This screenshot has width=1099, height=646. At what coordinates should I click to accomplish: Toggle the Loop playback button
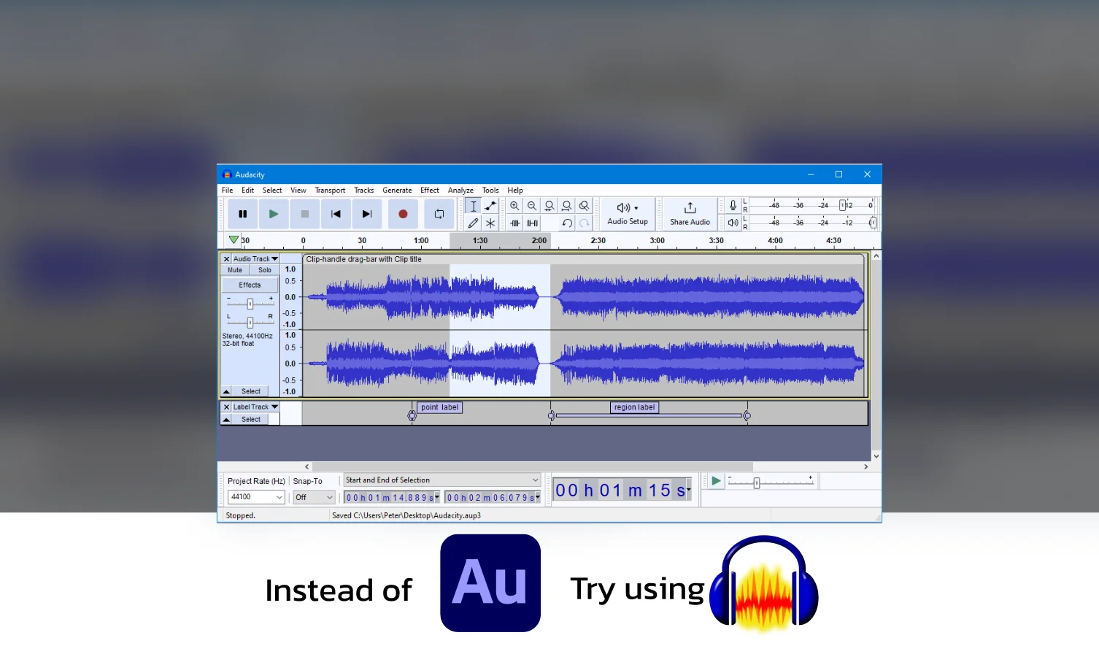point(439,213)
